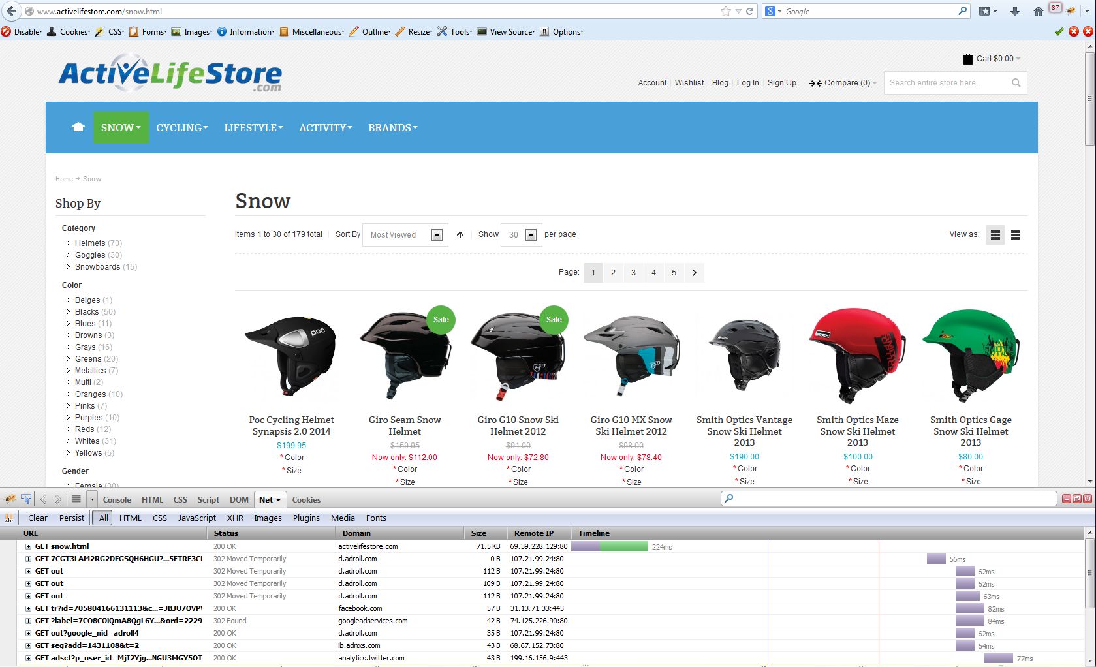Open the Show 30 per page dropdown
Screen dimensions: 1096x667
pyautogui.click(x=521, y=235)
